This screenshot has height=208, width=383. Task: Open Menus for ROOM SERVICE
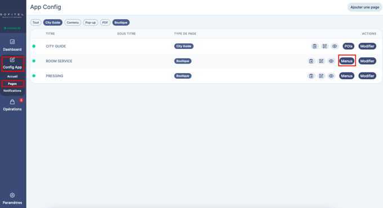[x=346, y=61]
